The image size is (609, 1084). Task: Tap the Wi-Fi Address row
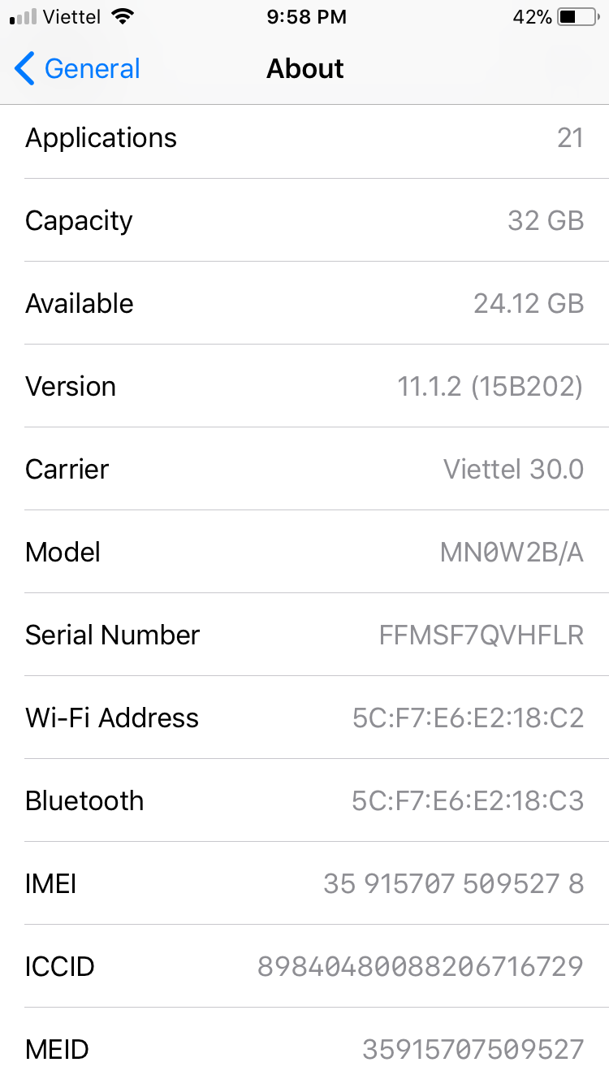[x=304, y=718]
